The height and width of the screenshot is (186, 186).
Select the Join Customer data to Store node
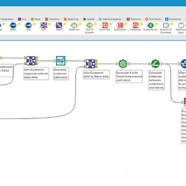90,64
